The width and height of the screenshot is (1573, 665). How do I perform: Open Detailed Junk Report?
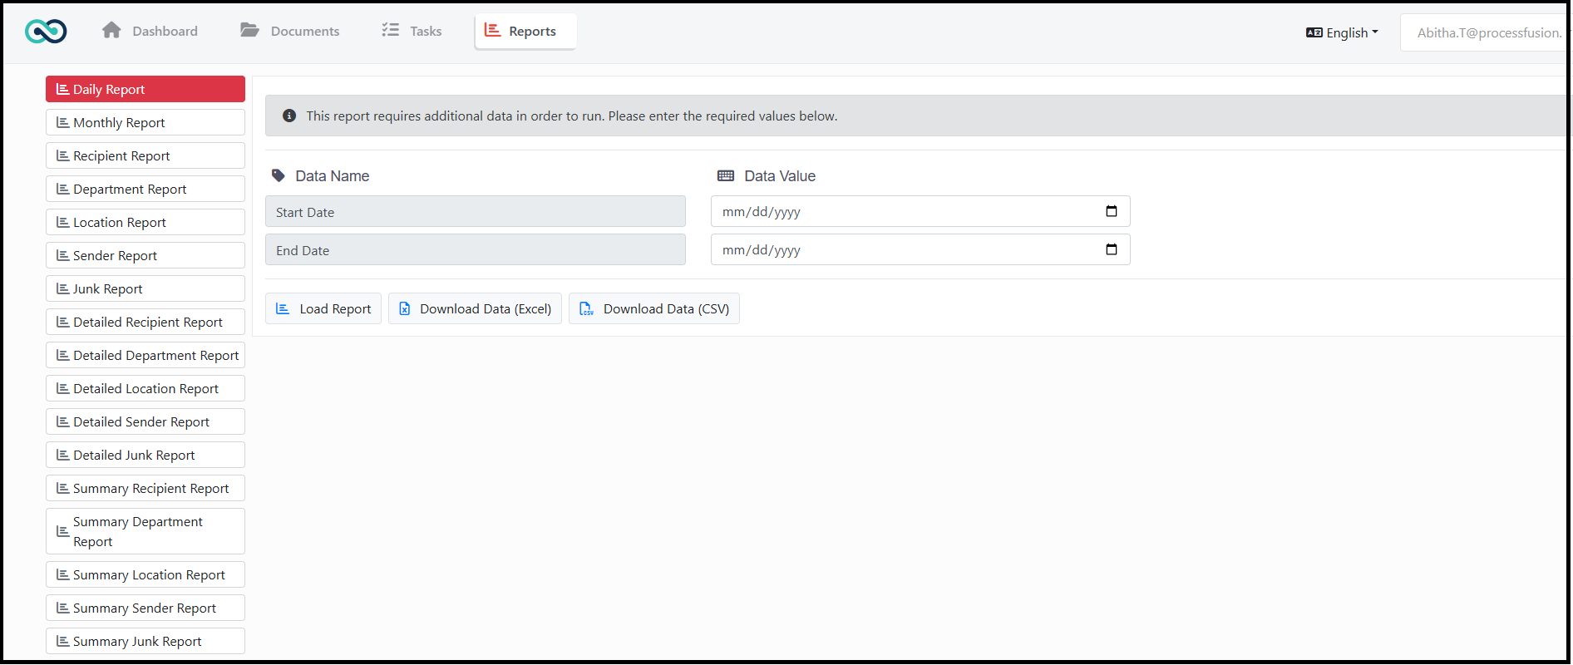tap(145, 455)
